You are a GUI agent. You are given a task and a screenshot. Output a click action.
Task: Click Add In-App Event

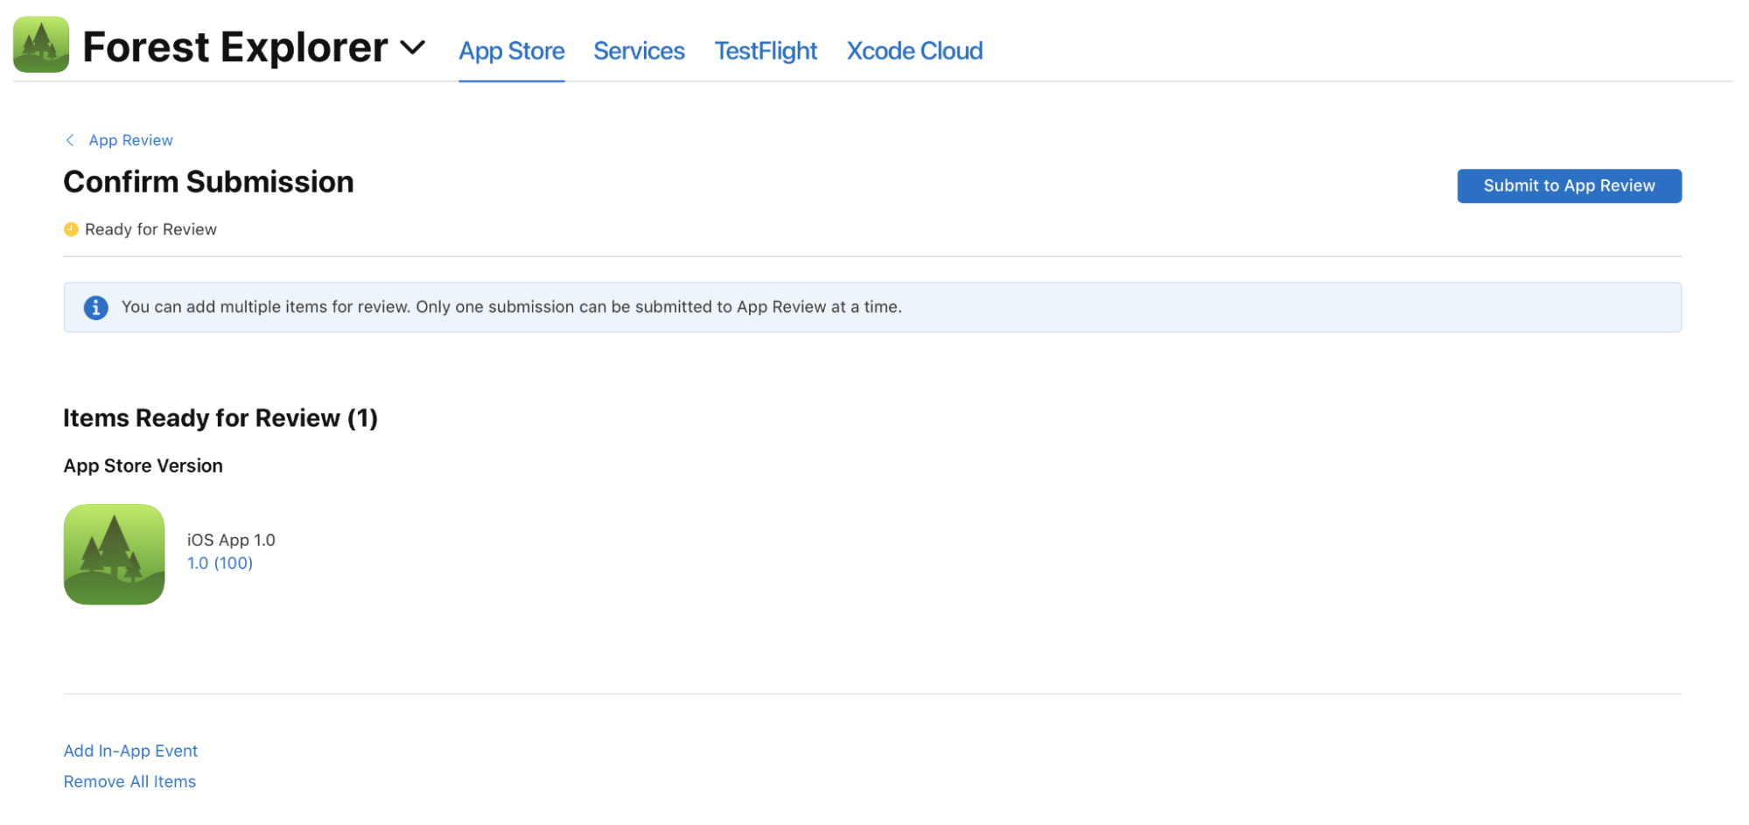[x=129, y=750]
